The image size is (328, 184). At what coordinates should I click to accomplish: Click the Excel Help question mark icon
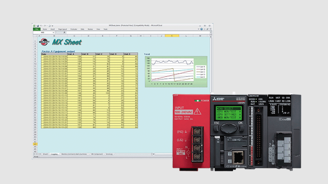[201, 29]
